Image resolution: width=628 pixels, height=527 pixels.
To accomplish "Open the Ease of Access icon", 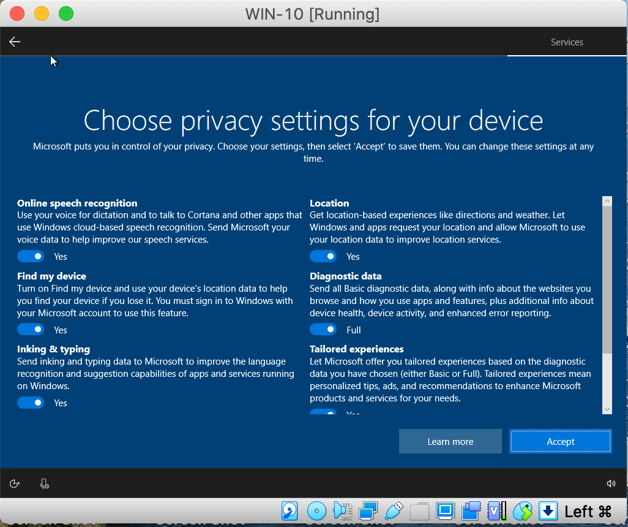I will click(15, 483).
